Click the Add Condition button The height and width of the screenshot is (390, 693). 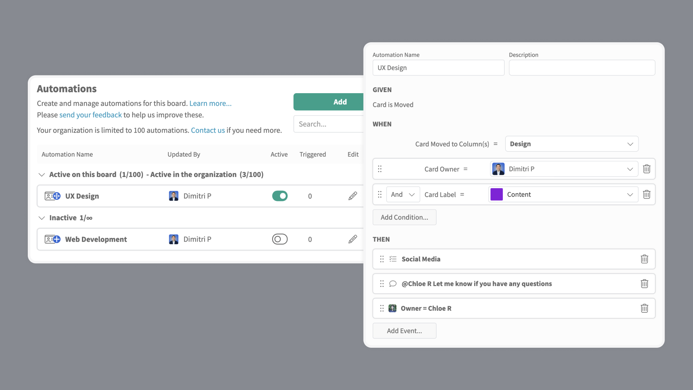[x=404, y=217]
